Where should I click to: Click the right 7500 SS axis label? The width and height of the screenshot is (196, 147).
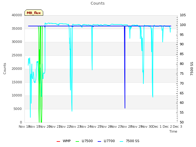192,69
